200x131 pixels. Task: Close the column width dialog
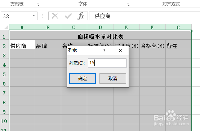[x=120, y=51]
